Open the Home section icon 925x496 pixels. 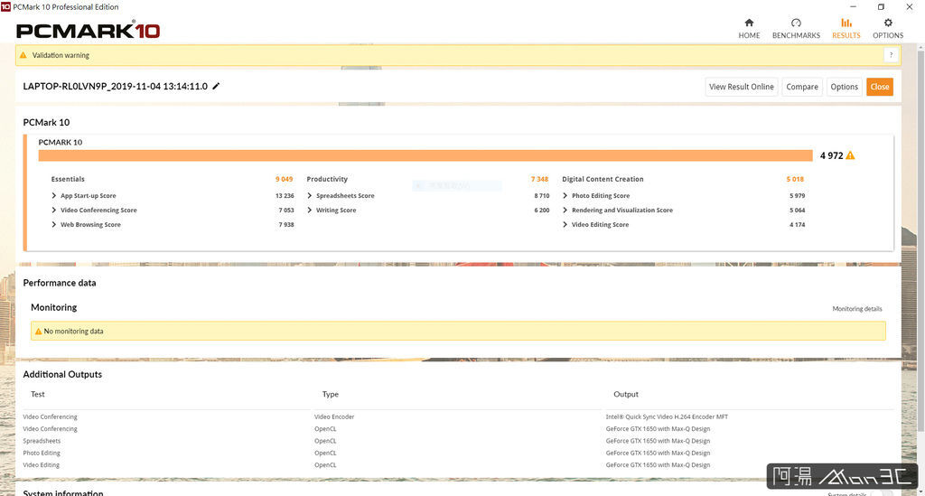[749, 23]
